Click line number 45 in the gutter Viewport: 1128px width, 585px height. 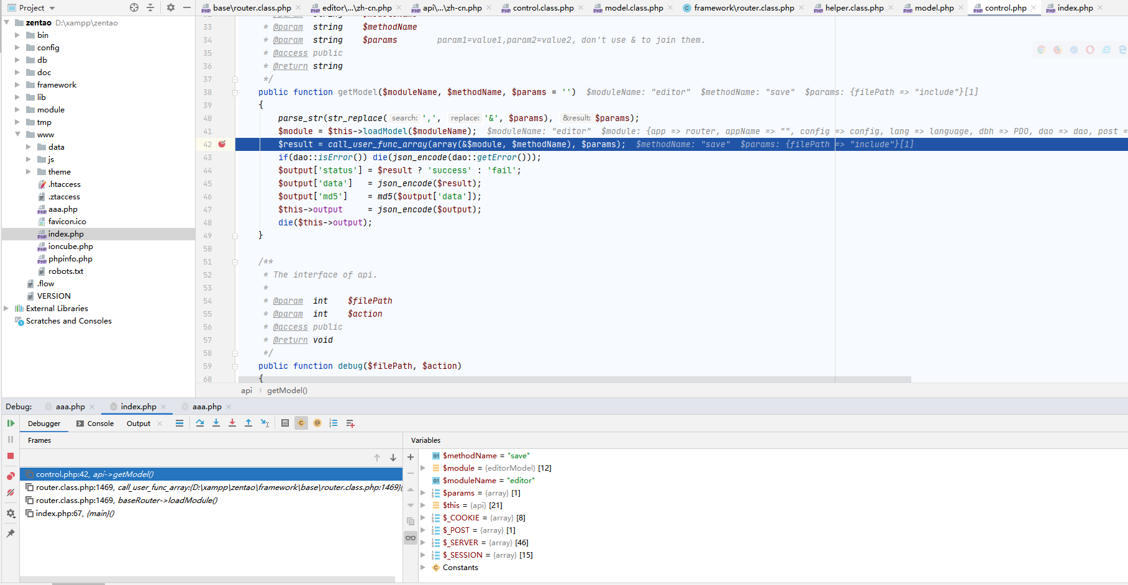click(x=207, y=184)
